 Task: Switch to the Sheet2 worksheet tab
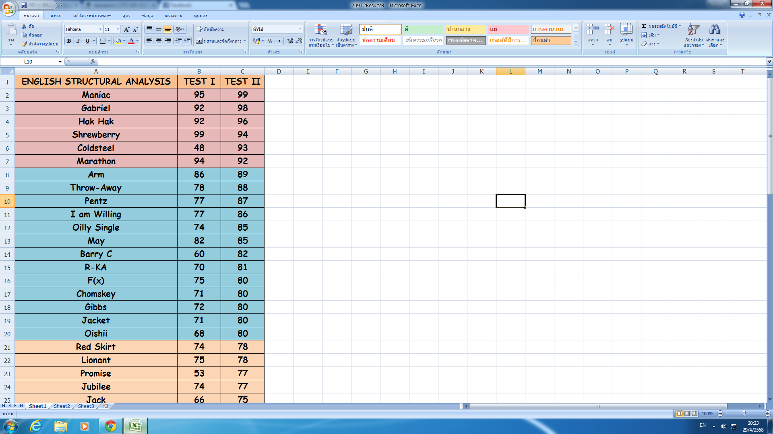pos(62,406)
